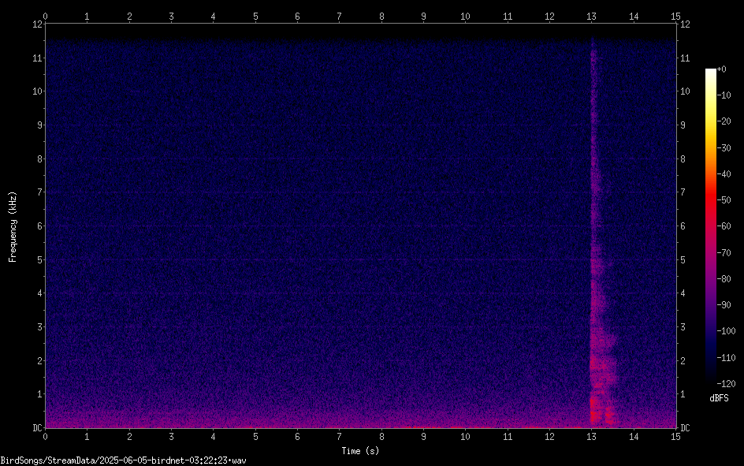The image size is (744, 466).
Task: Click the color scale gradient bar
Action: 710,226
